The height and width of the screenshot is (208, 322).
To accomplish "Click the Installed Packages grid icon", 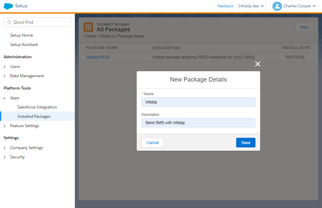I will tap(88, 27).
